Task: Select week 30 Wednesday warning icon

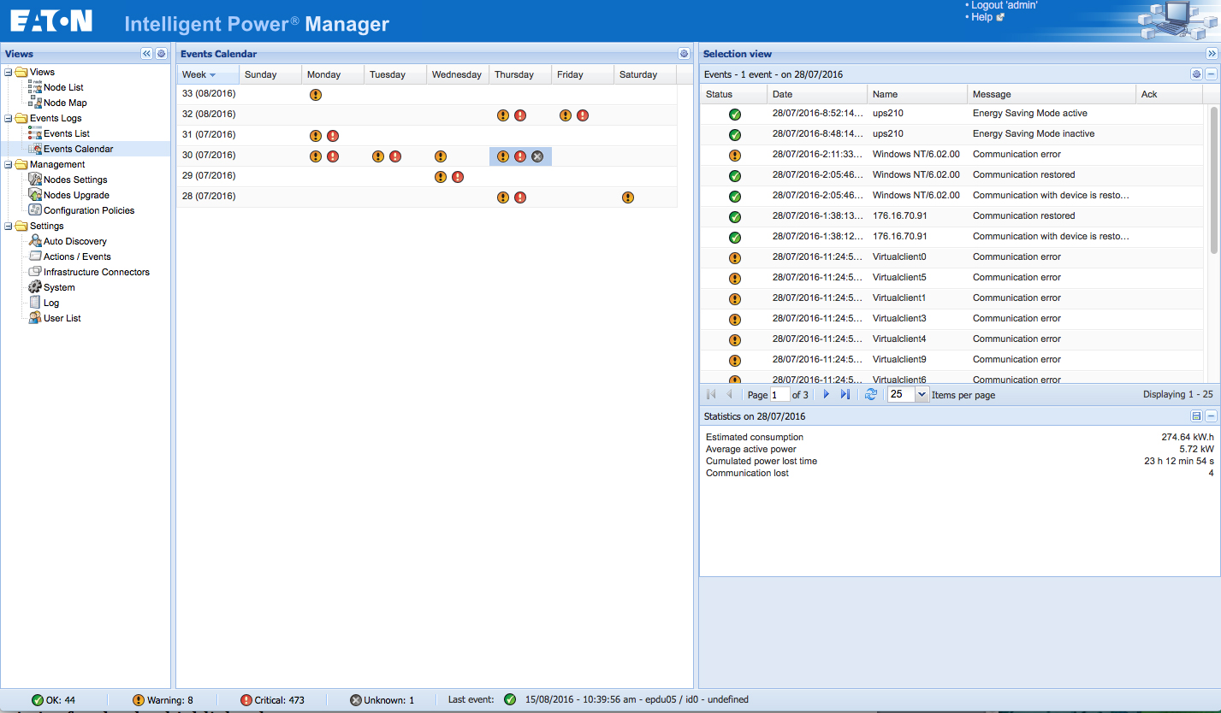Action: pyautogui.click(x=441, y=156)
